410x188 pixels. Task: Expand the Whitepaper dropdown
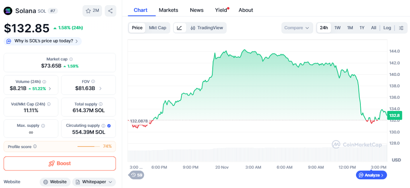click(x=94, y=182)
